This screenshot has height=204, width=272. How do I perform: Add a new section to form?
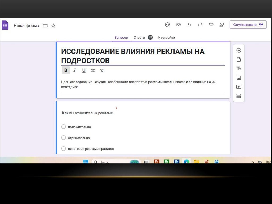(239, 96)
